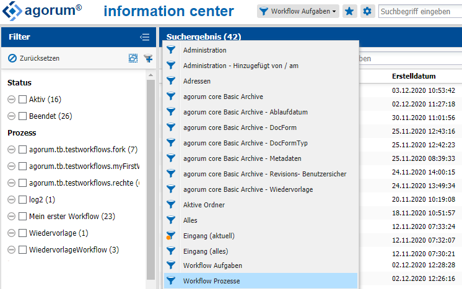
Task: Click minus circle icon next to Aktiv
Action: 12,100
